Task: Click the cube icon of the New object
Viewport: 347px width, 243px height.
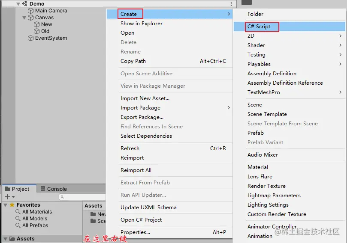Action: tap(36, 24)
